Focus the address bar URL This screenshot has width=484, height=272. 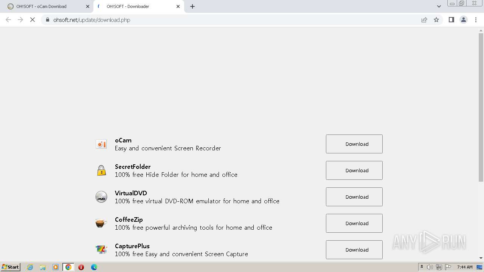[x=92, y=20]
